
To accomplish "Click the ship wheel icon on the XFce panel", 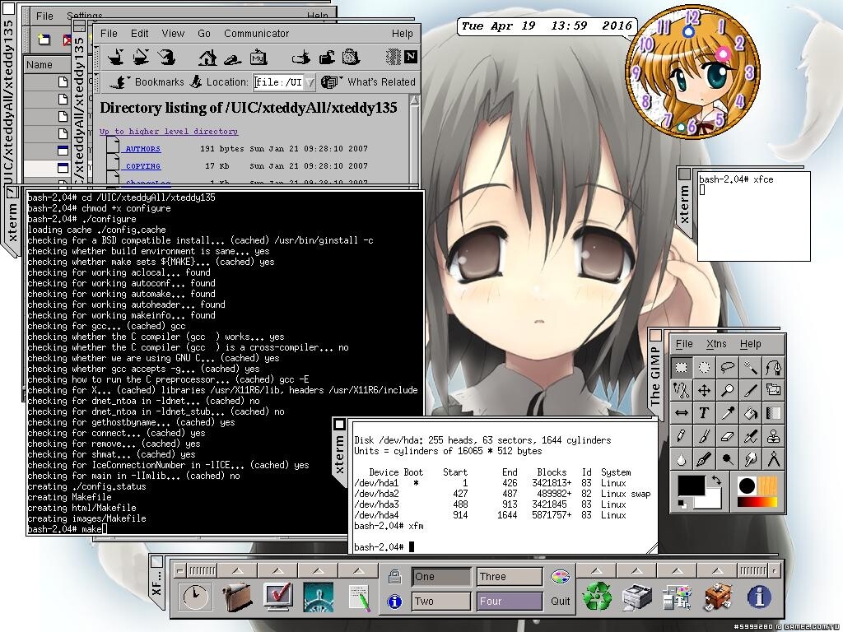I will tap(318, 596).
